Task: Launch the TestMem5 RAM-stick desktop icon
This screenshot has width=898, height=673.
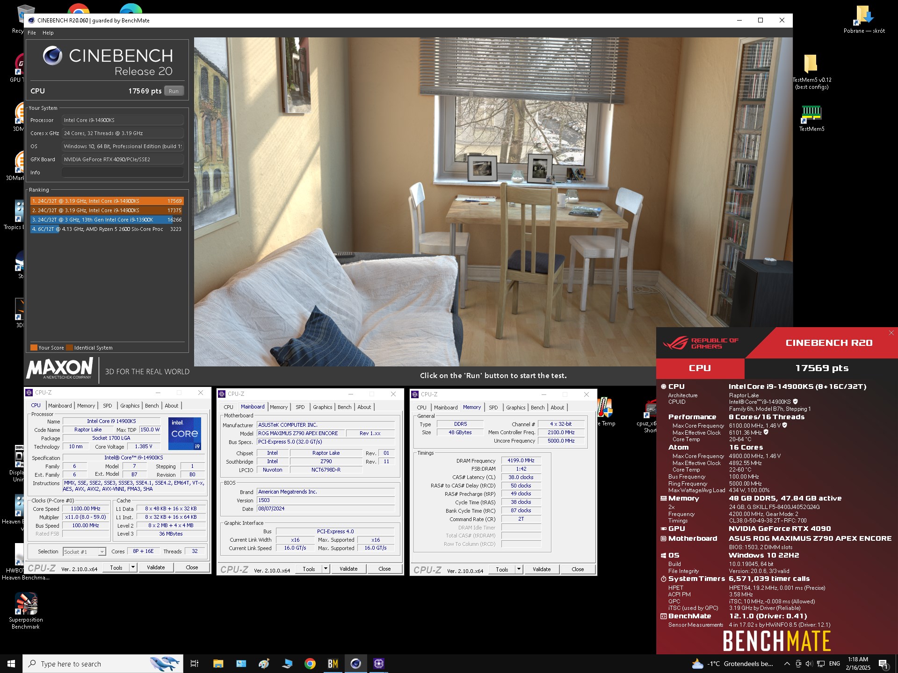Action: pyautogui.click(x=811, y=118)
